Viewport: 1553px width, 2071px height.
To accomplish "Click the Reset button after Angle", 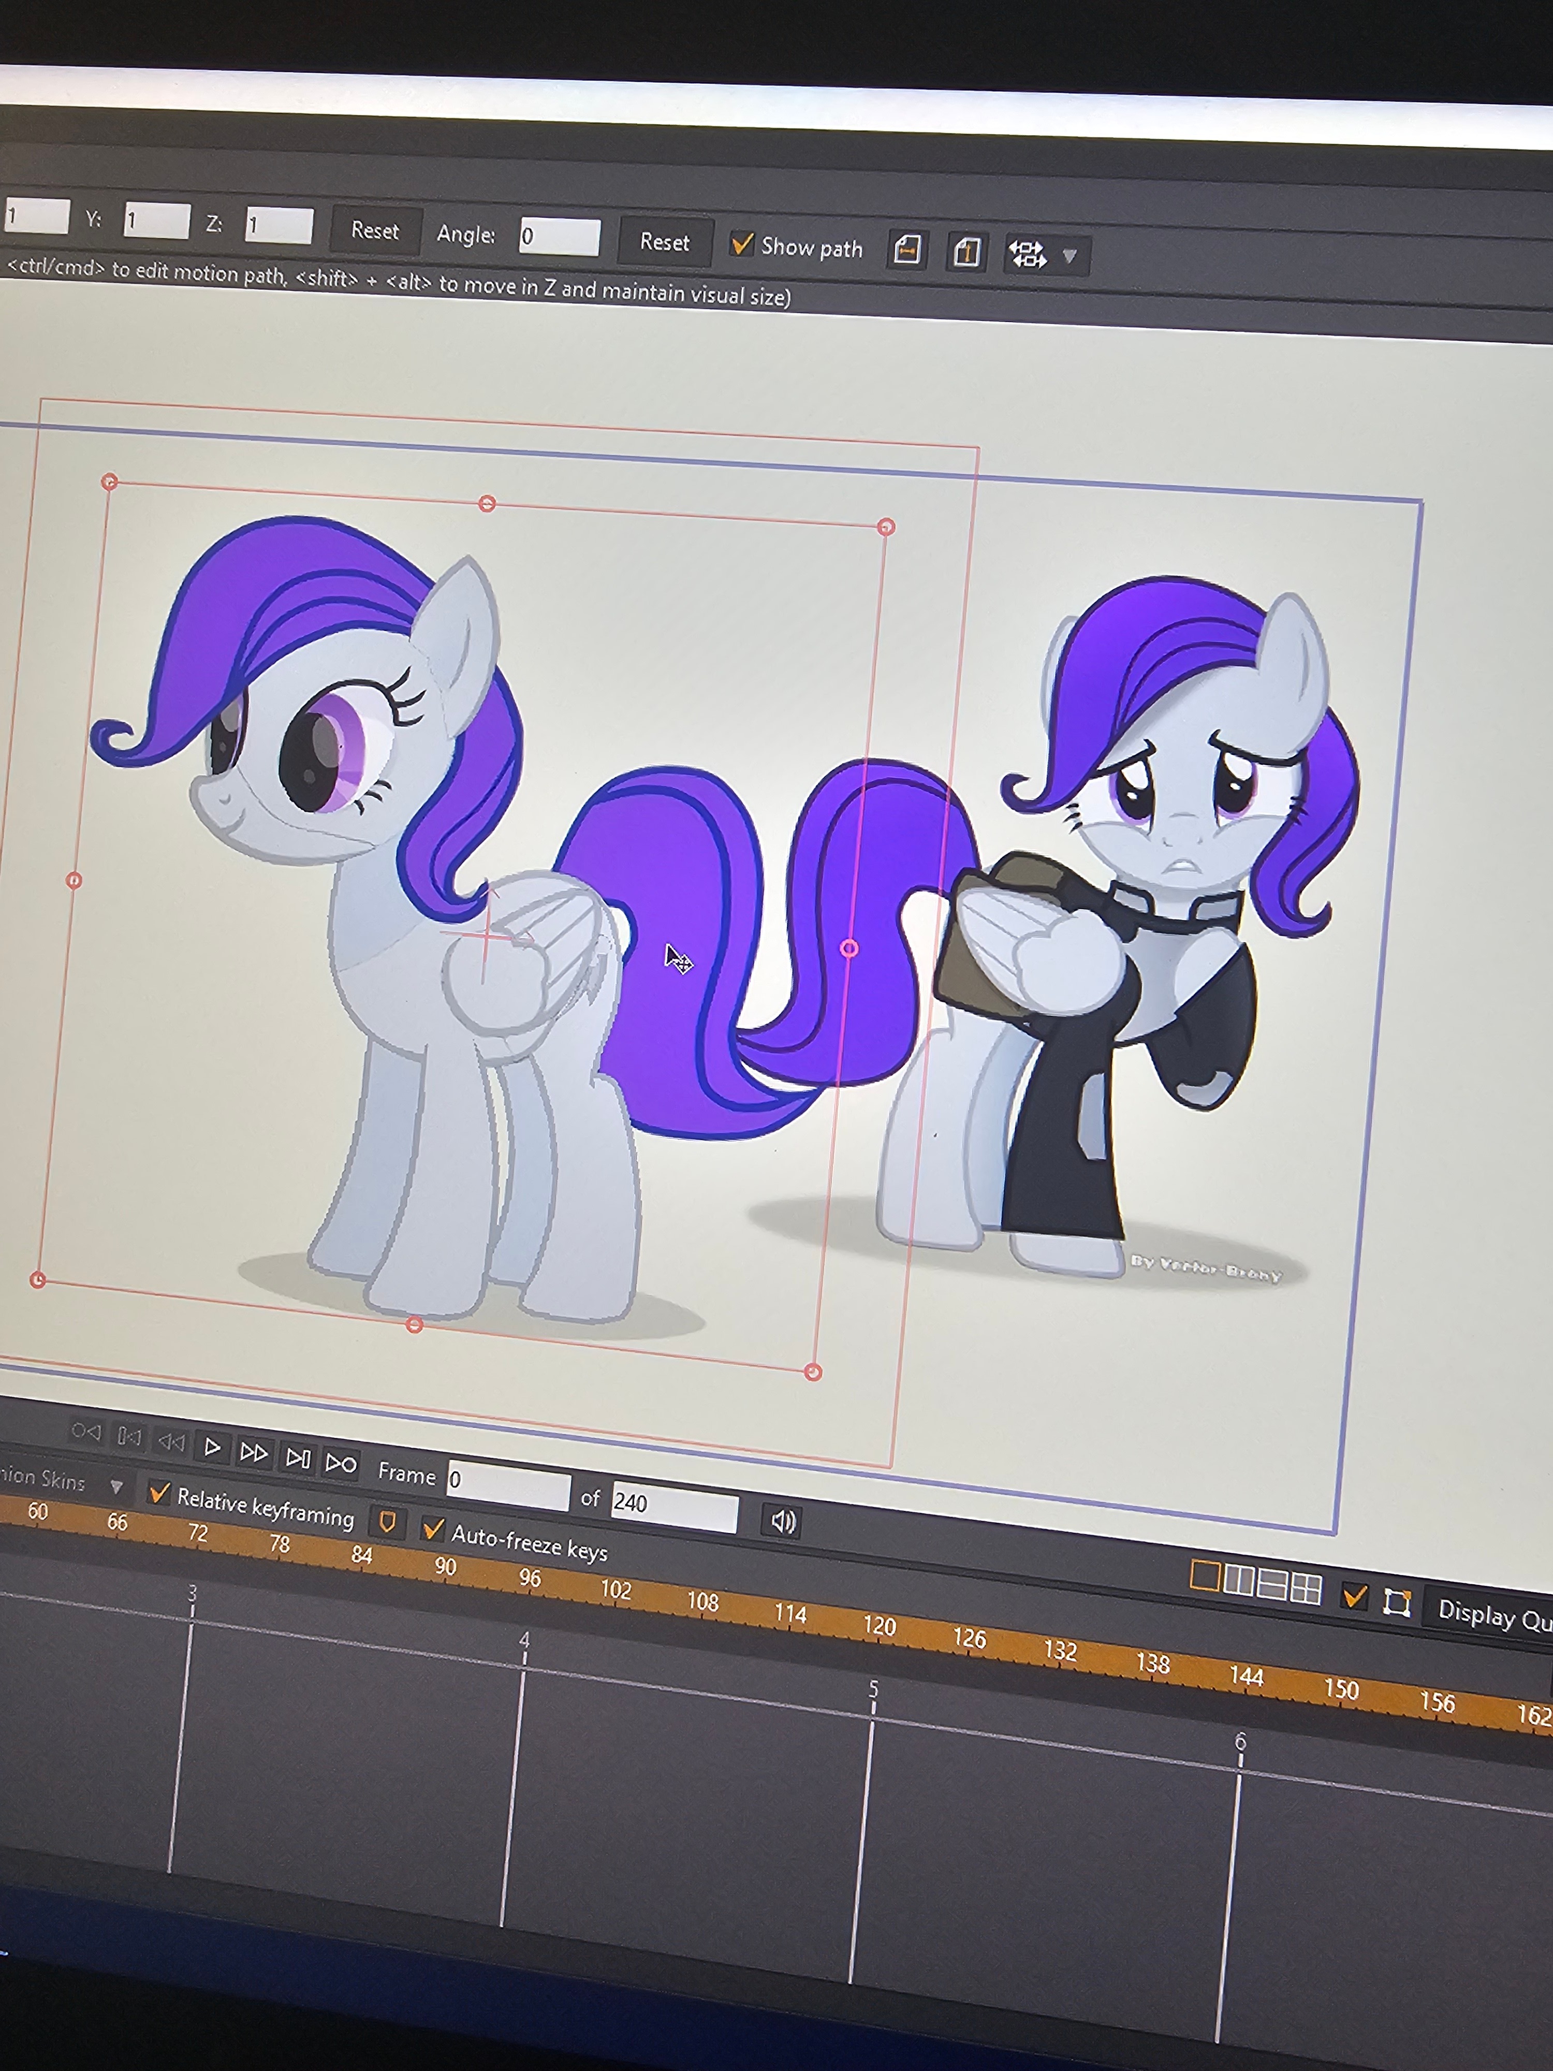I will (664, 242).
